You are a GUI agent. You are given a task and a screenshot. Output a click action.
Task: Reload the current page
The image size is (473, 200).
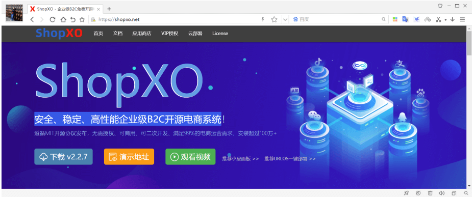click(53, 19)
